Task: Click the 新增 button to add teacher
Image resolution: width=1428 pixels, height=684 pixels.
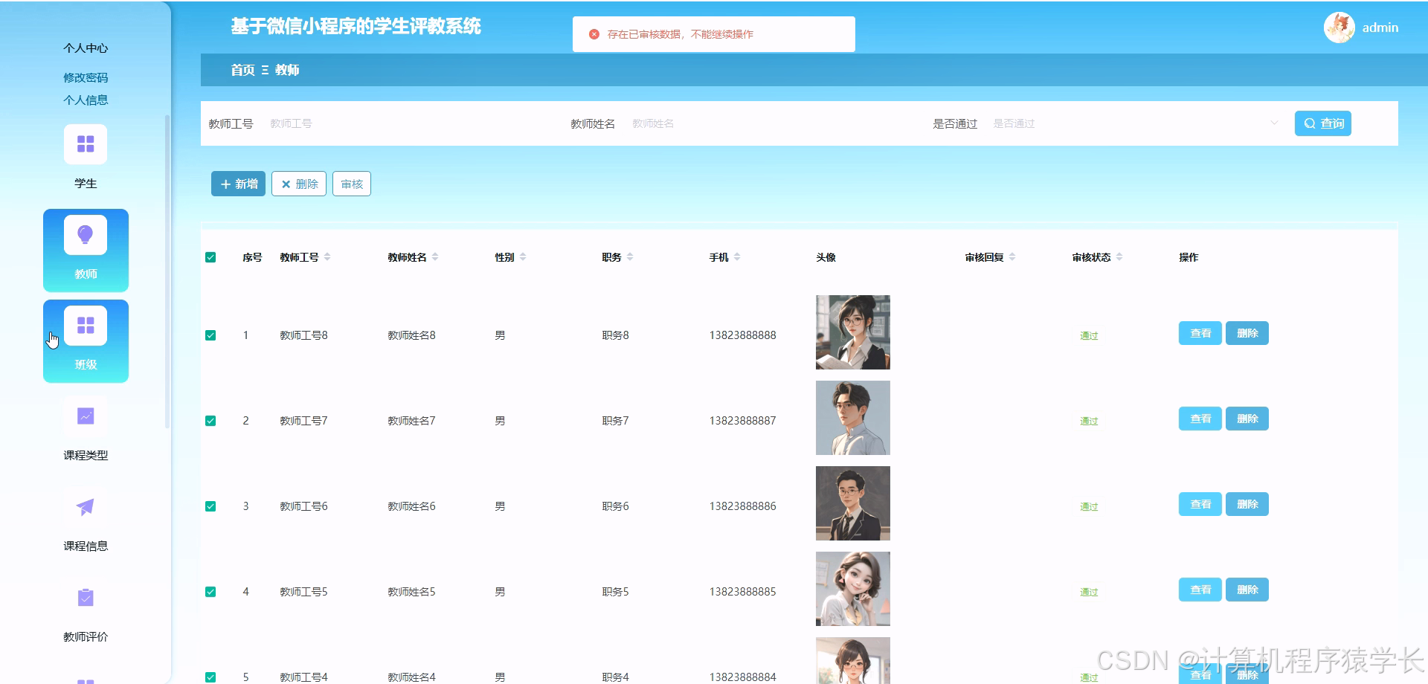Action: [238, 184]
